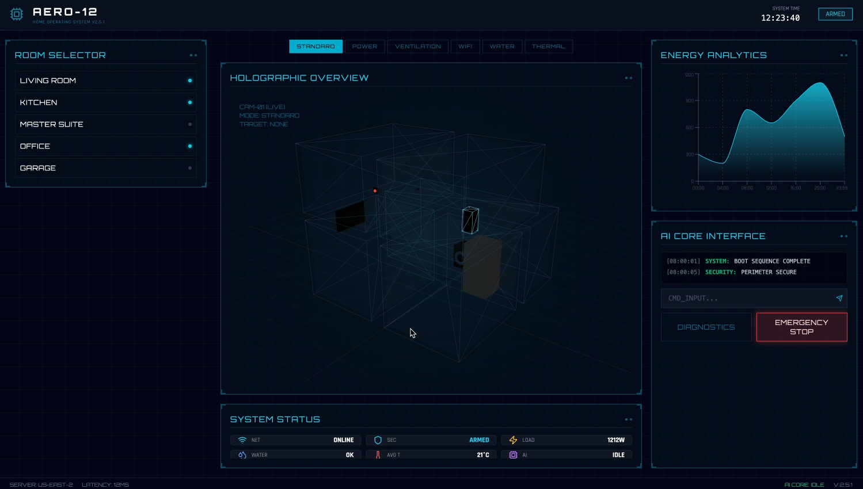Click the thermometer icon beside AVG T
Viewport: 863px width, 489px height.
(x=378, y=454)
